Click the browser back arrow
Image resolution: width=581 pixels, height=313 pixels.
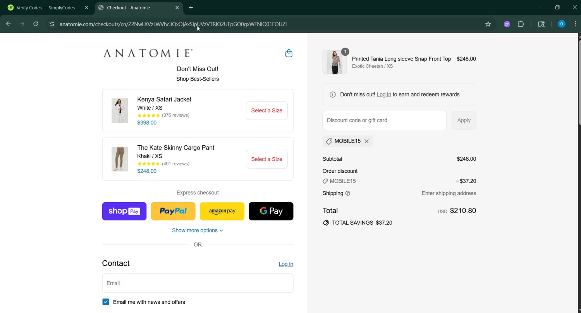(8, 24)
